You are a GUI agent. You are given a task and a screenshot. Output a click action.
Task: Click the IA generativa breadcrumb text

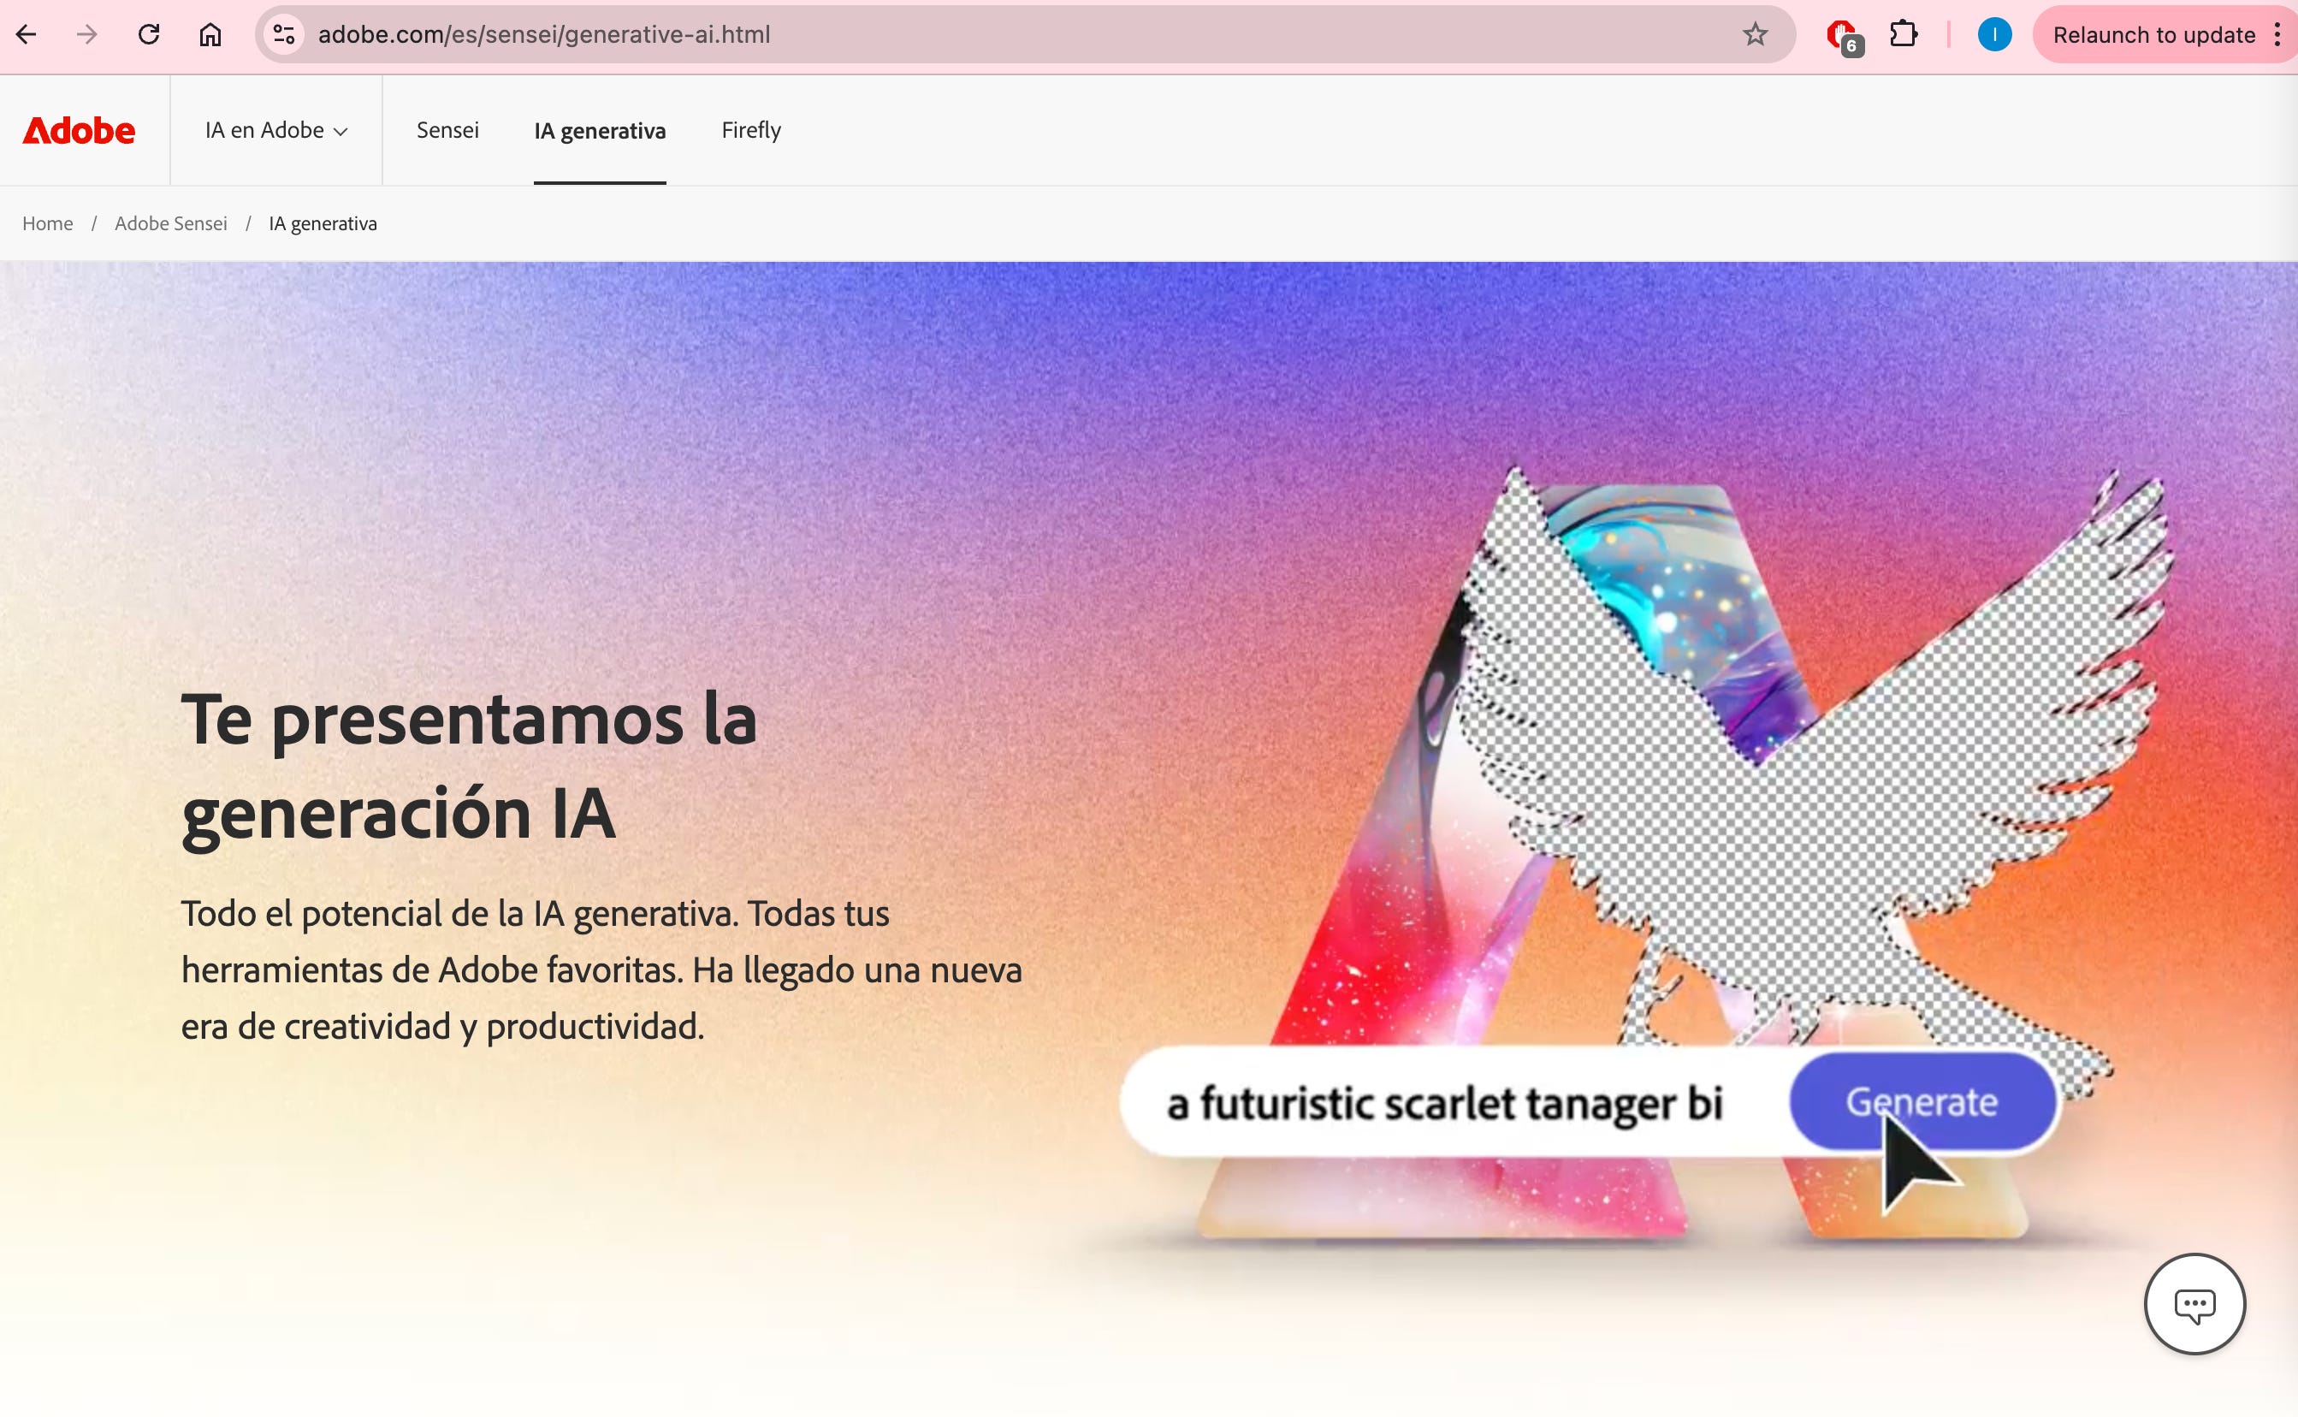coord(323,223)
